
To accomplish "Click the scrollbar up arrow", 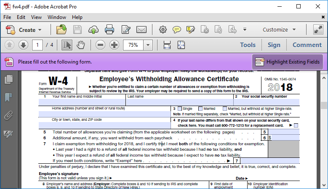I will pyautogui.click(x=324, y=78).
